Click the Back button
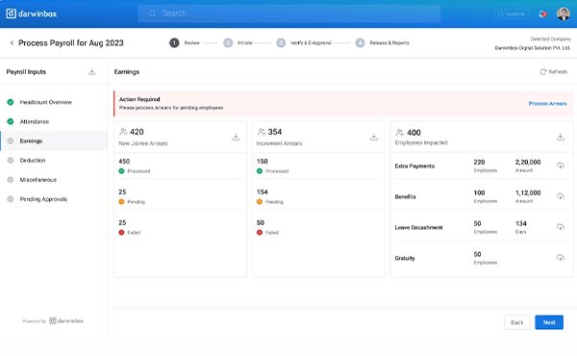Image resolution: width=577 pixels, height=356 pixels. tap(517, 322)
